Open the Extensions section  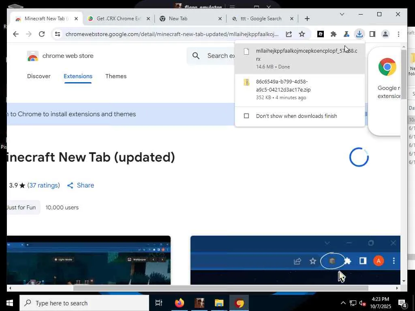(78, 76)
